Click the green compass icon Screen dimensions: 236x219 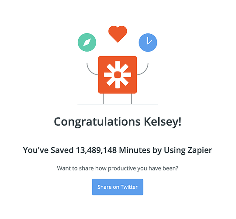tap(87, 42)
